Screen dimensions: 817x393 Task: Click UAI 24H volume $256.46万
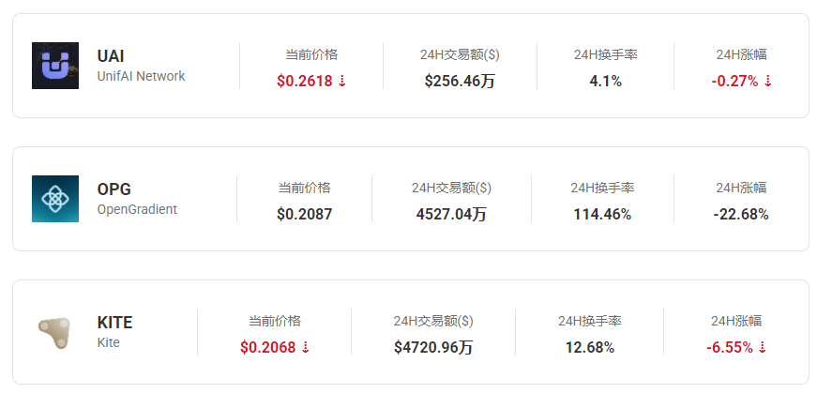(x=460, y=81)
